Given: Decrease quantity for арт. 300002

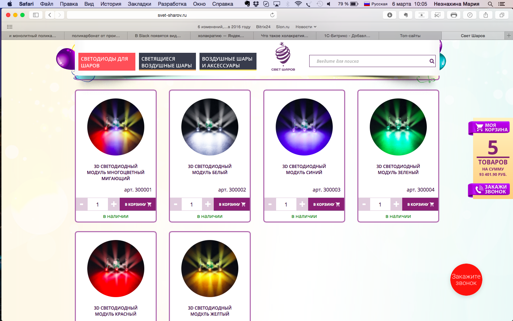Looking at the screenshot, I should (x=176, y=204).
